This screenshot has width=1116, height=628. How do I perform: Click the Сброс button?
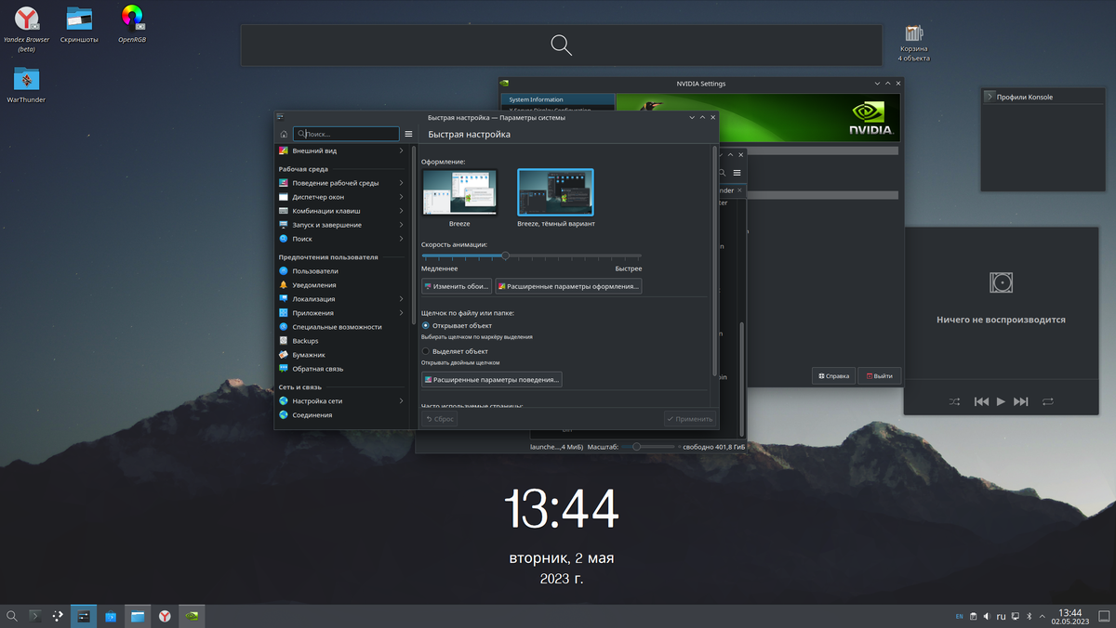point(439,419)
